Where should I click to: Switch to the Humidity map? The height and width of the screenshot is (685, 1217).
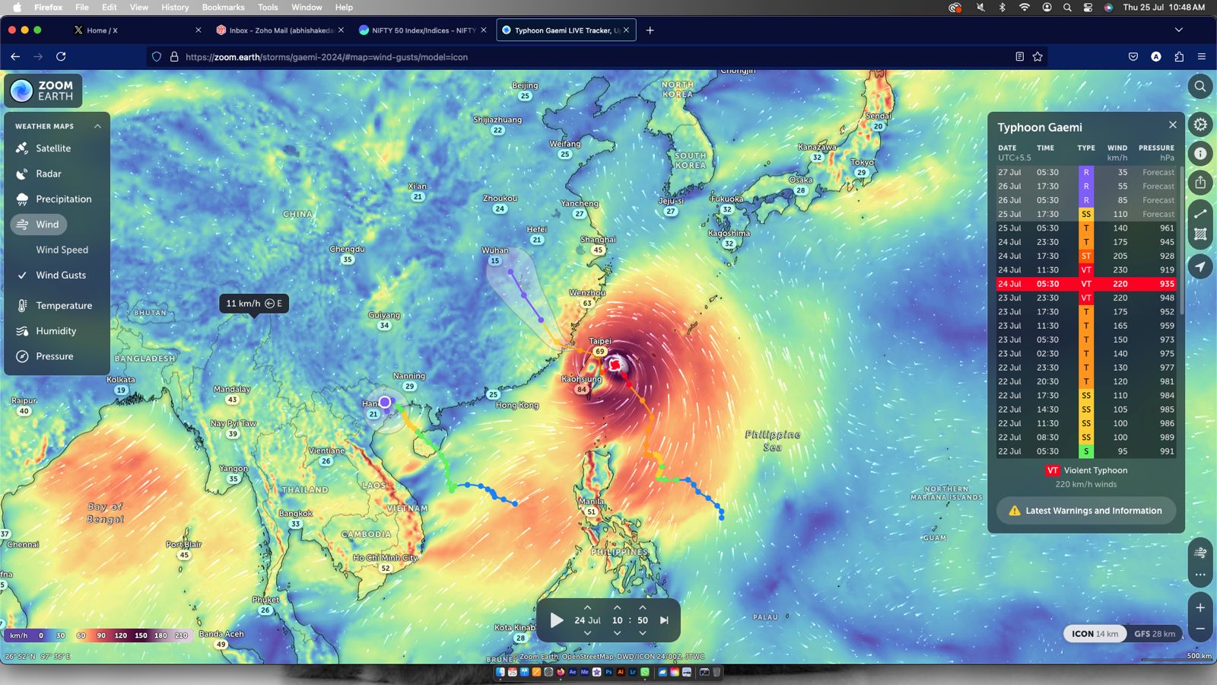click(56, 331)
